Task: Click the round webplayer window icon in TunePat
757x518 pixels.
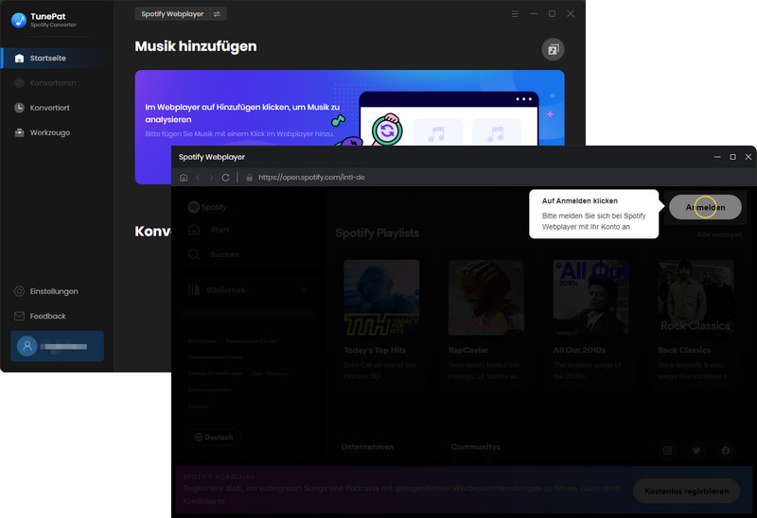Action: click(553, 49)
